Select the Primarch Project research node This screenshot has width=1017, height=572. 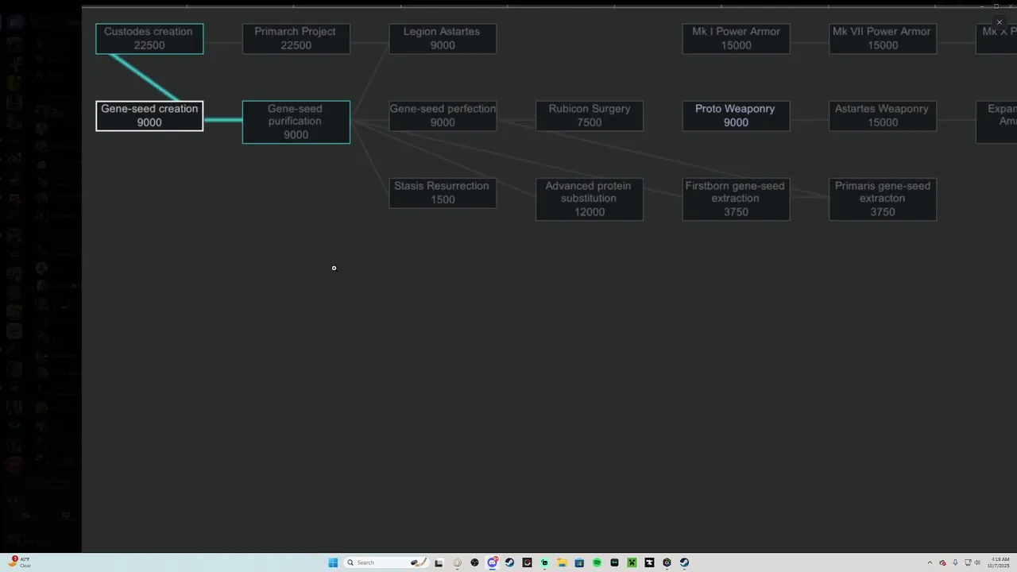click(296, 39)
